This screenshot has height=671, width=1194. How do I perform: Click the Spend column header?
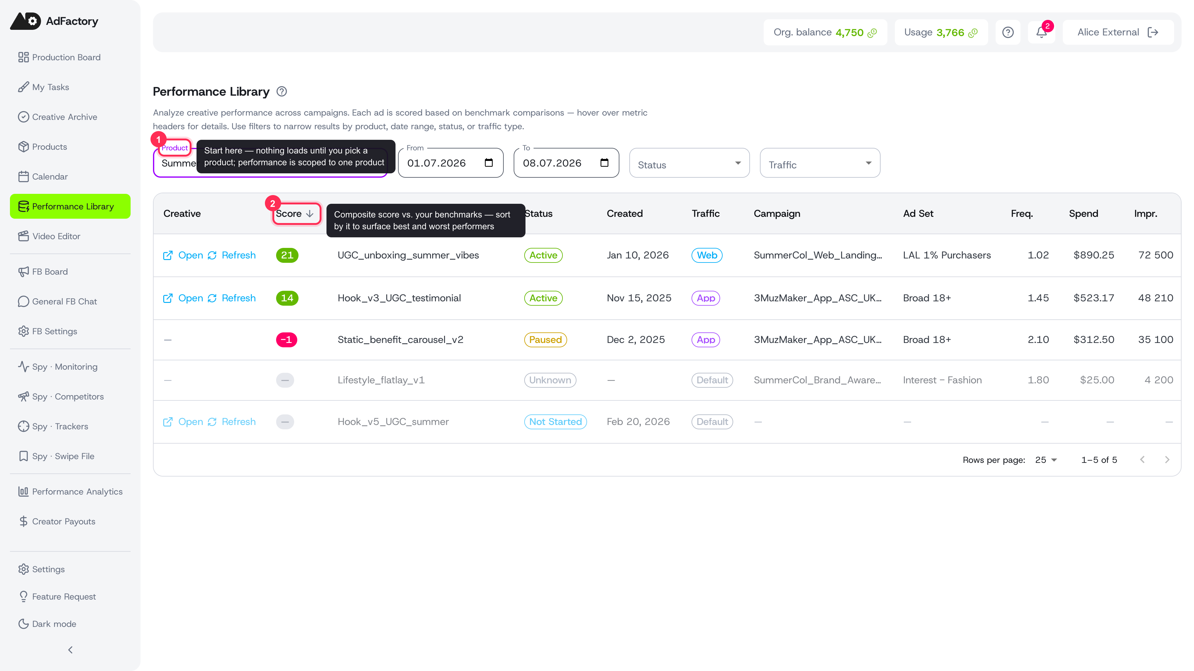click(x=1083, y=213)
